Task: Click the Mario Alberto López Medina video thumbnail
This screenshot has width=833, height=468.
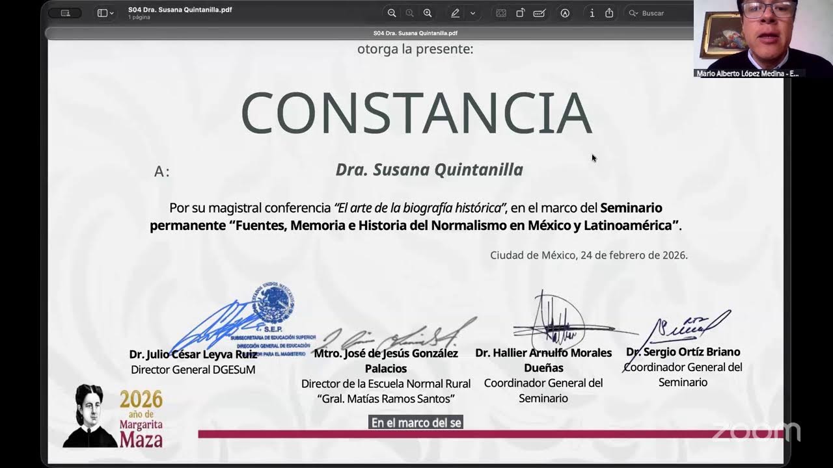Action: (763, 39)
